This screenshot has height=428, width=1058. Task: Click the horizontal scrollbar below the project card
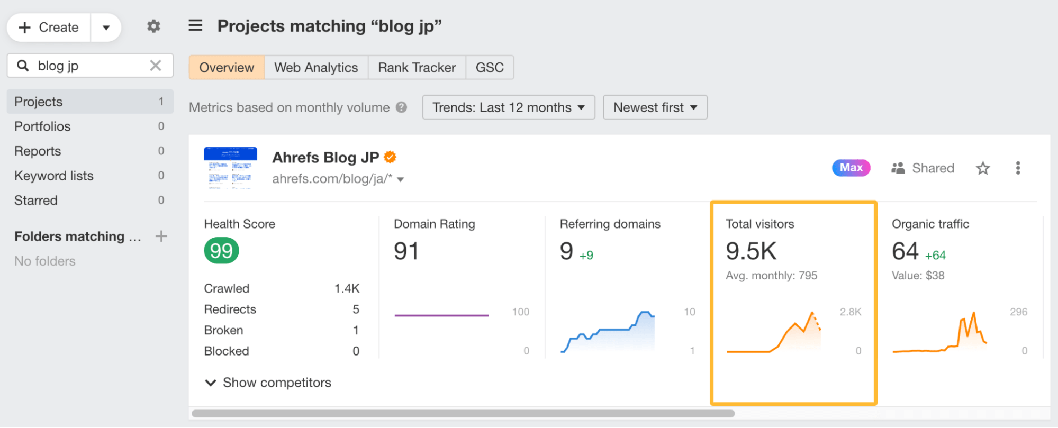point(463,413)
